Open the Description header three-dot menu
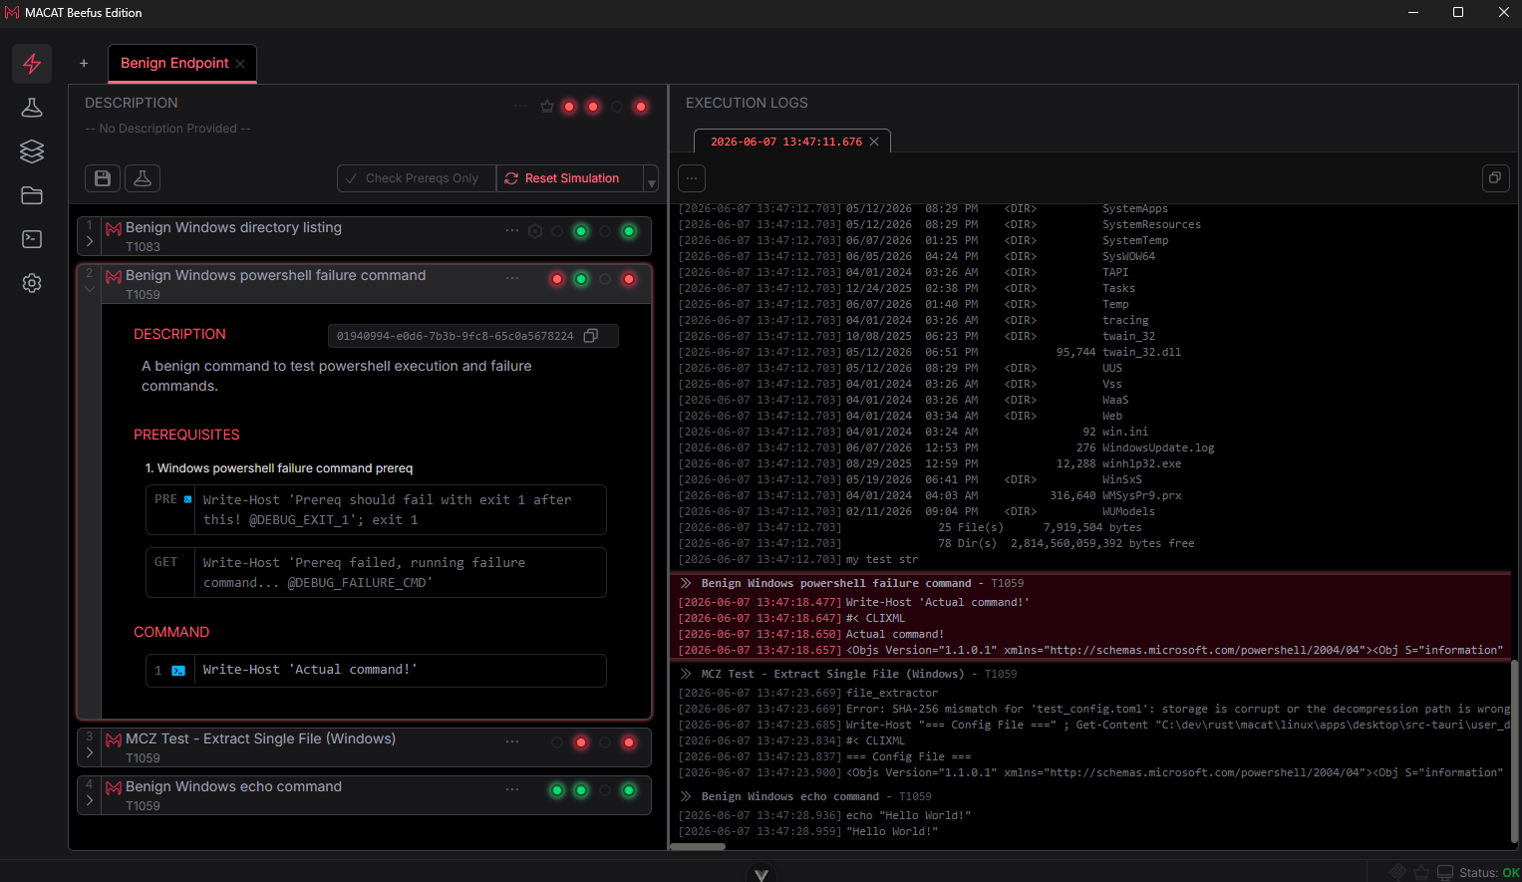 tap(520, 106)
